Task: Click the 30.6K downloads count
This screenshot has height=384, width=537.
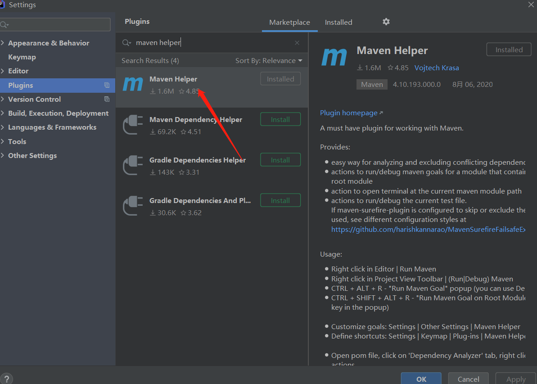Action: coord(163,212)
